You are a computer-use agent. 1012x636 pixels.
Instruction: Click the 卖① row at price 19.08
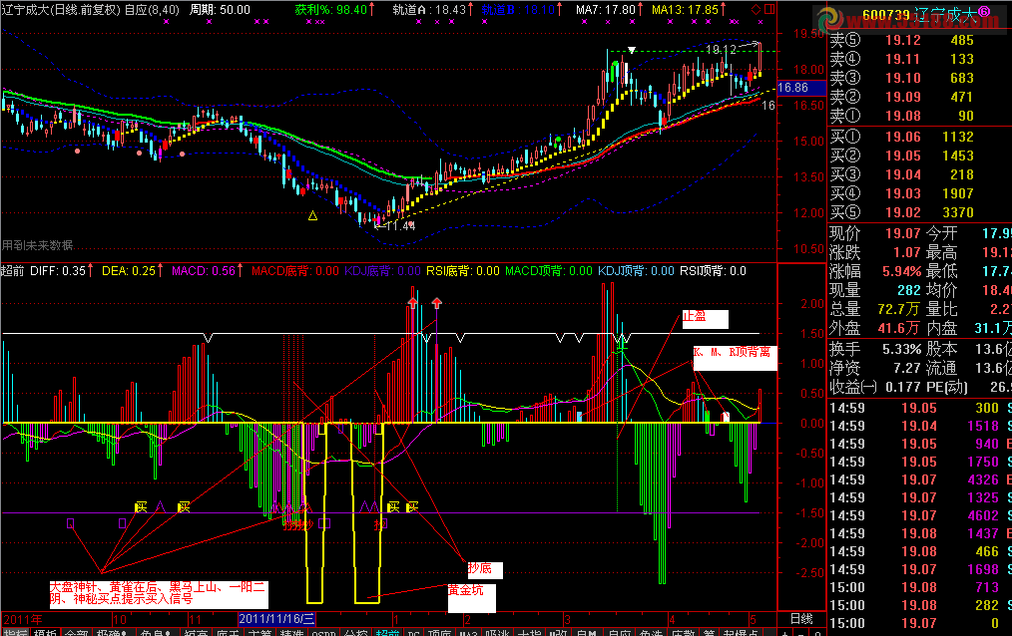(x=919, y=116)
